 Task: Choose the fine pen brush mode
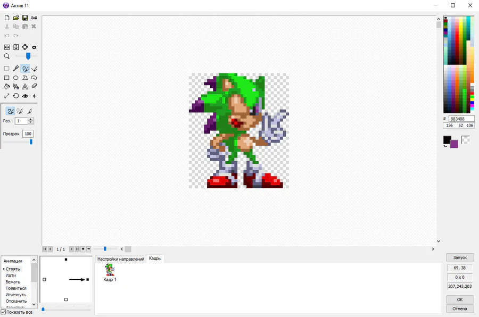[x=29, y=111]
